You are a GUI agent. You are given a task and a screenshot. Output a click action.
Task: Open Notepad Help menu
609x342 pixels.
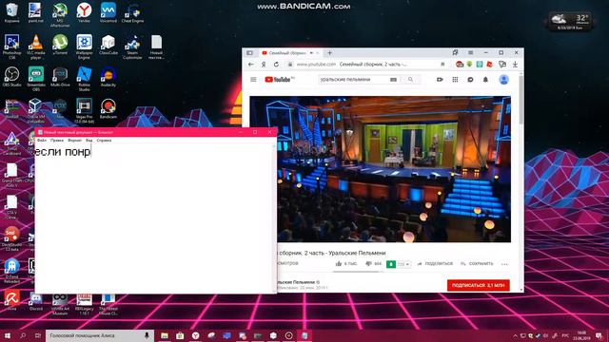point(104,141)
